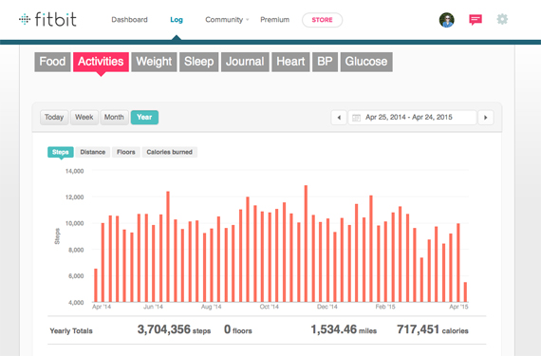Select the Log nav item
This screenshot has width=541, height=356.
click(177, 20)
